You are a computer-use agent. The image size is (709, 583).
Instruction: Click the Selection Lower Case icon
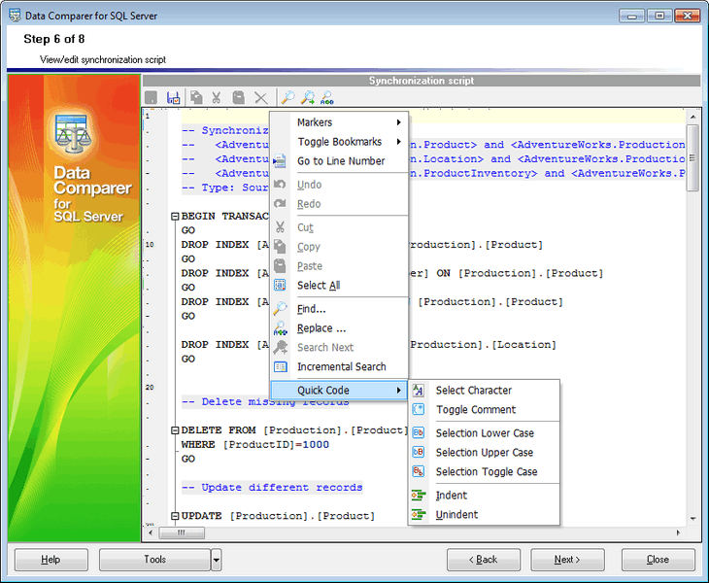[419, 432]
